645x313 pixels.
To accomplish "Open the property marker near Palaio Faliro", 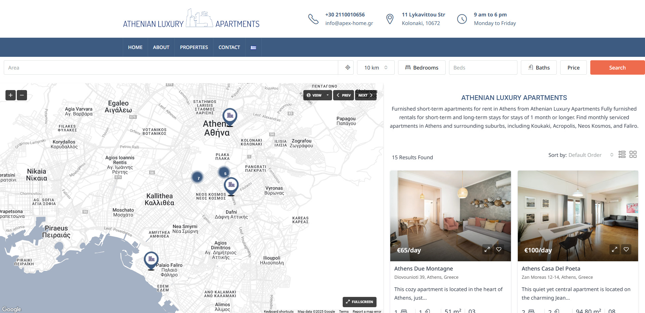I will tap(151, 260).
